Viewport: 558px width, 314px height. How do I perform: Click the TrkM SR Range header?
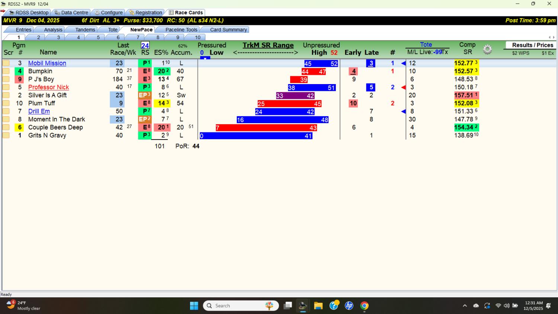tap(268, 45)
